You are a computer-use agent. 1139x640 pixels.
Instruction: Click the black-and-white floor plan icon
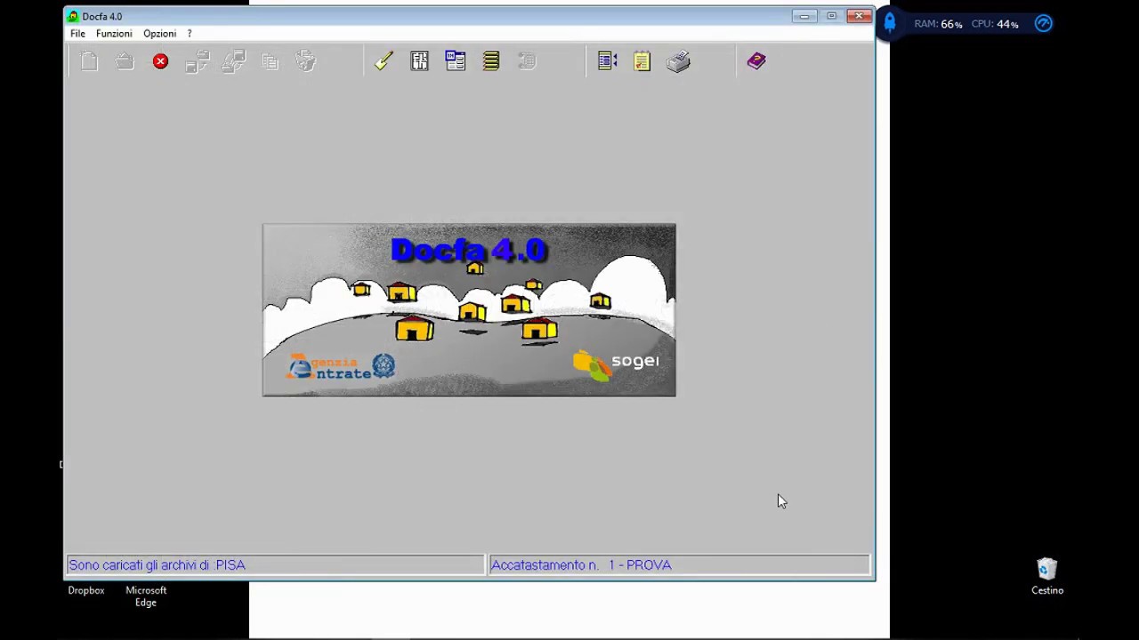click(x=419, y=61)
